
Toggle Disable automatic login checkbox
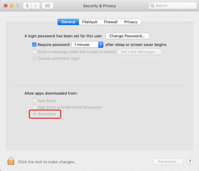[x=34, y=58]
